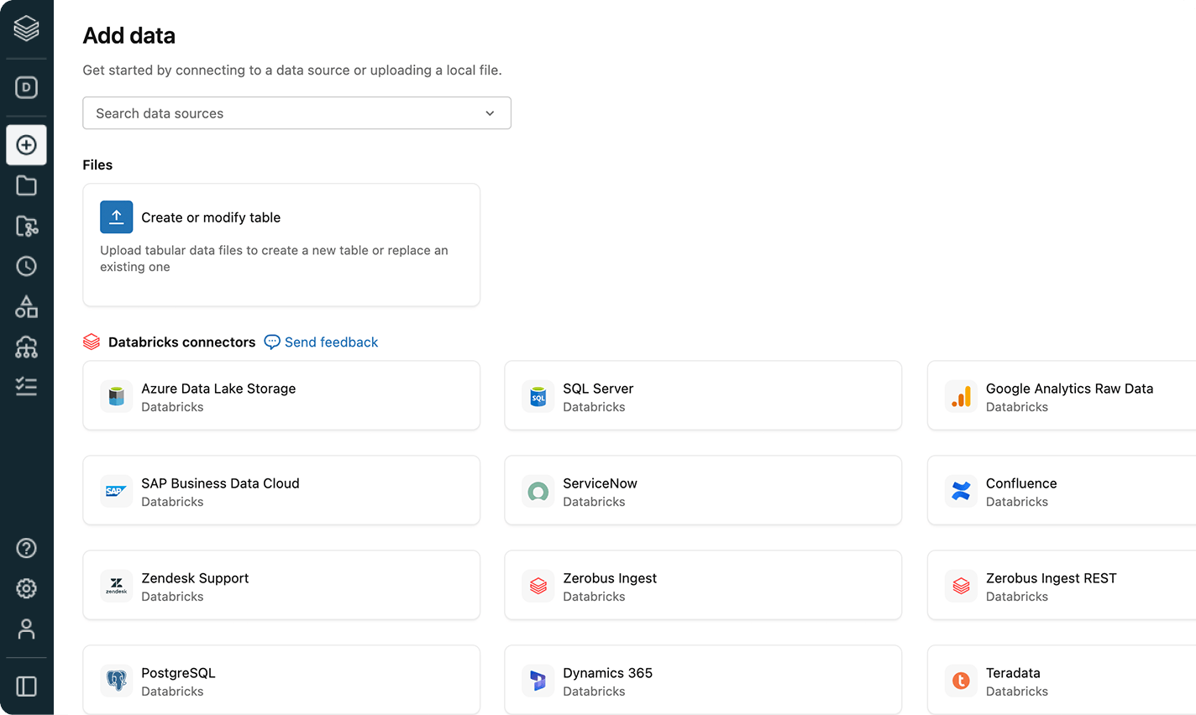
Task: Click the PostgreSQL elephant icon
Action: tap(117, 681)
